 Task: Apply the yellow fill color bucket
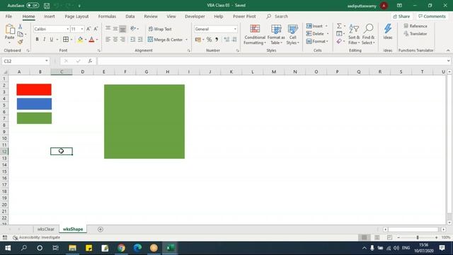click(x=80, y=40)
